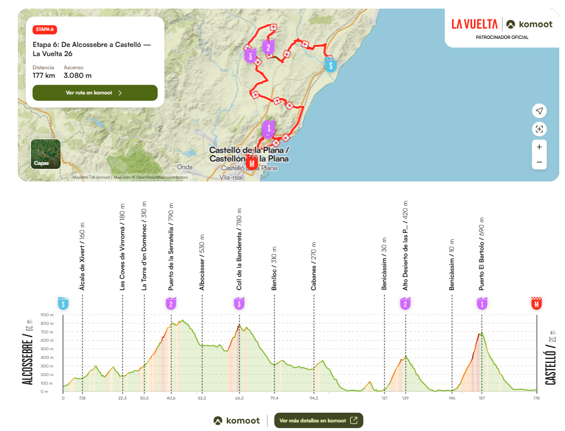
Task: Zoom out the map with minus
Action: 539,162
